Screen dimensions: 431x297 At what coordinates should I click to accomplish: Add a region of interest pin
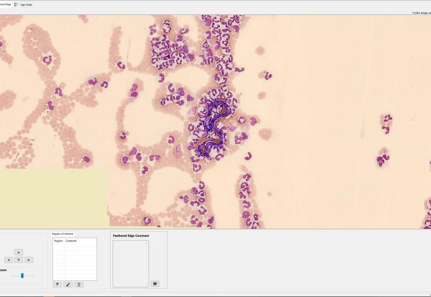tap(57, 284)
